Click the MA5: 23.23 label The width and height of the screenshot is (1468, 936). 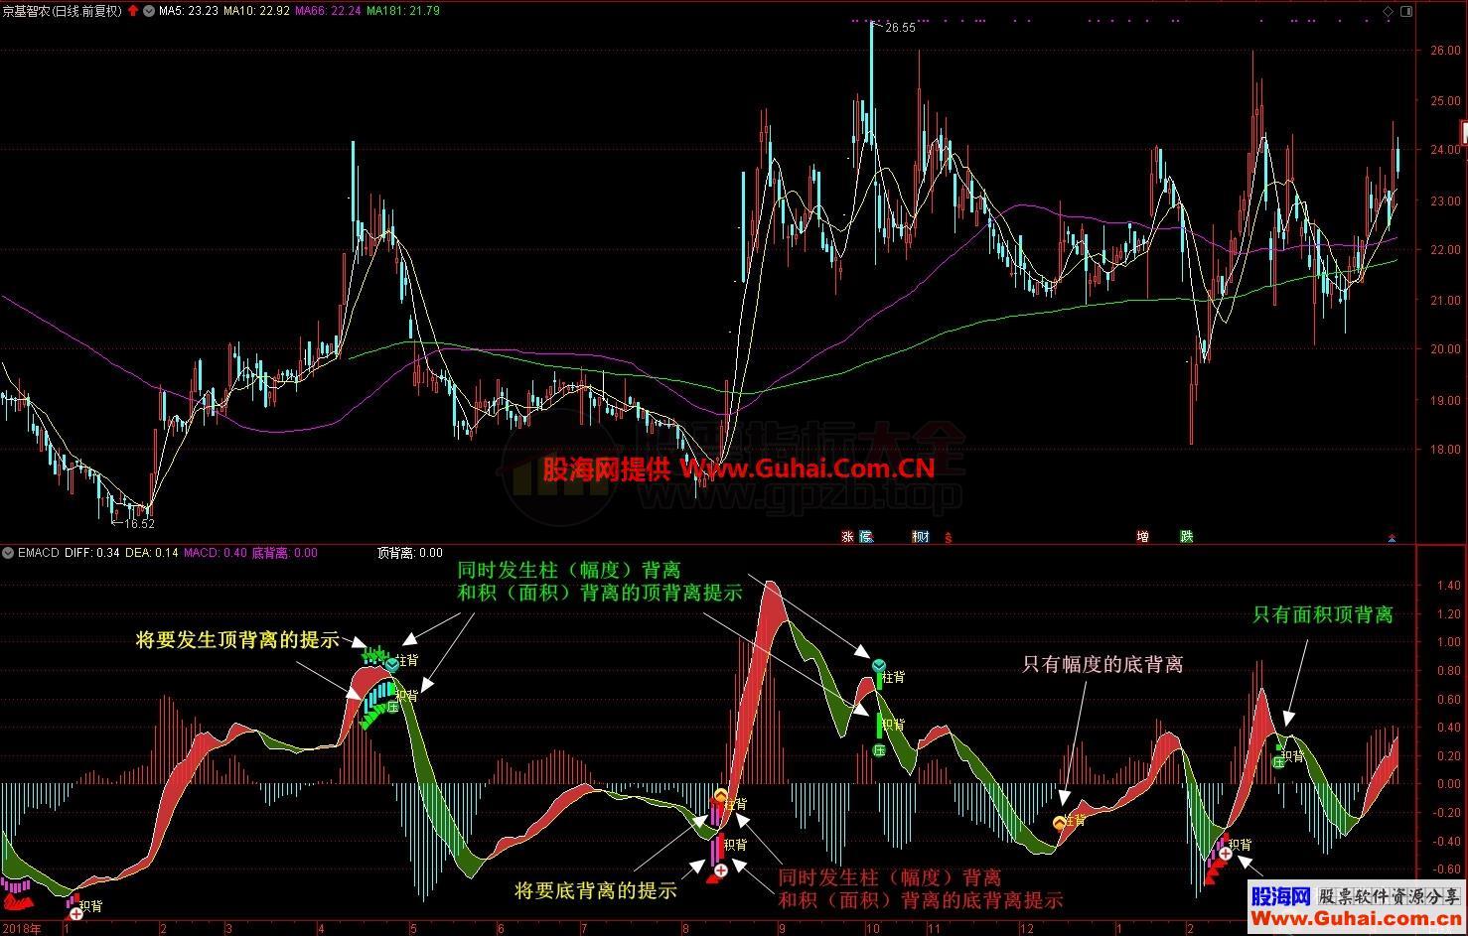190,11
